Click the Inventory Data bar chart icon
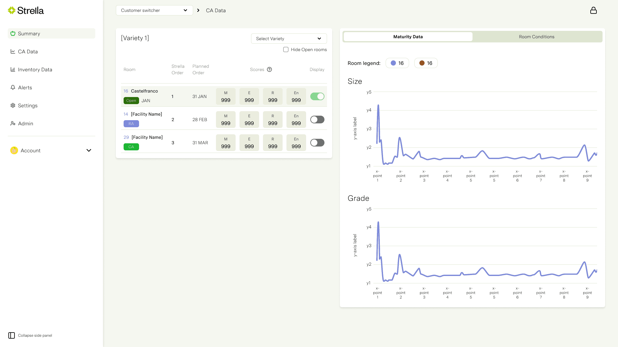Image resolution: width=618 pixels, height=347 pixels. tap(13, 69)
